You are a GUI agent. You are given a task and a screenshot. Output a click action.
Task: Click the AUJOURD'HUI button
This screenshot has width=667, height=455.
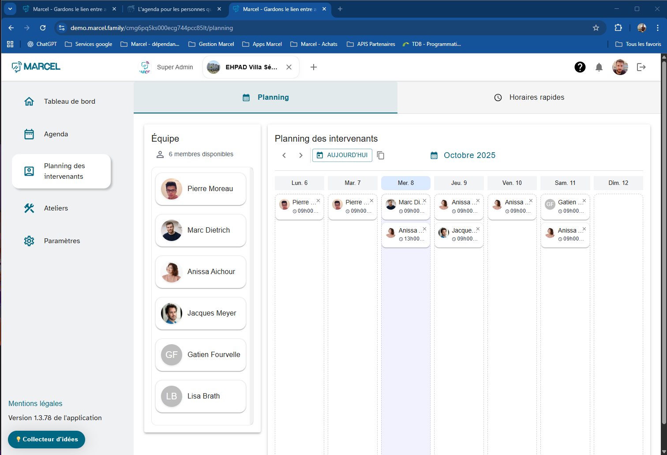(342, 155)
